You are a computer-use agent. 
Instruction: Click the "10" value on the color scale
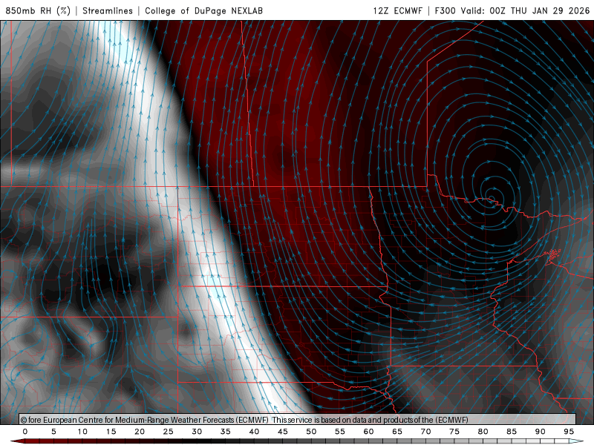pyautogui.click(x=82, y=432)
